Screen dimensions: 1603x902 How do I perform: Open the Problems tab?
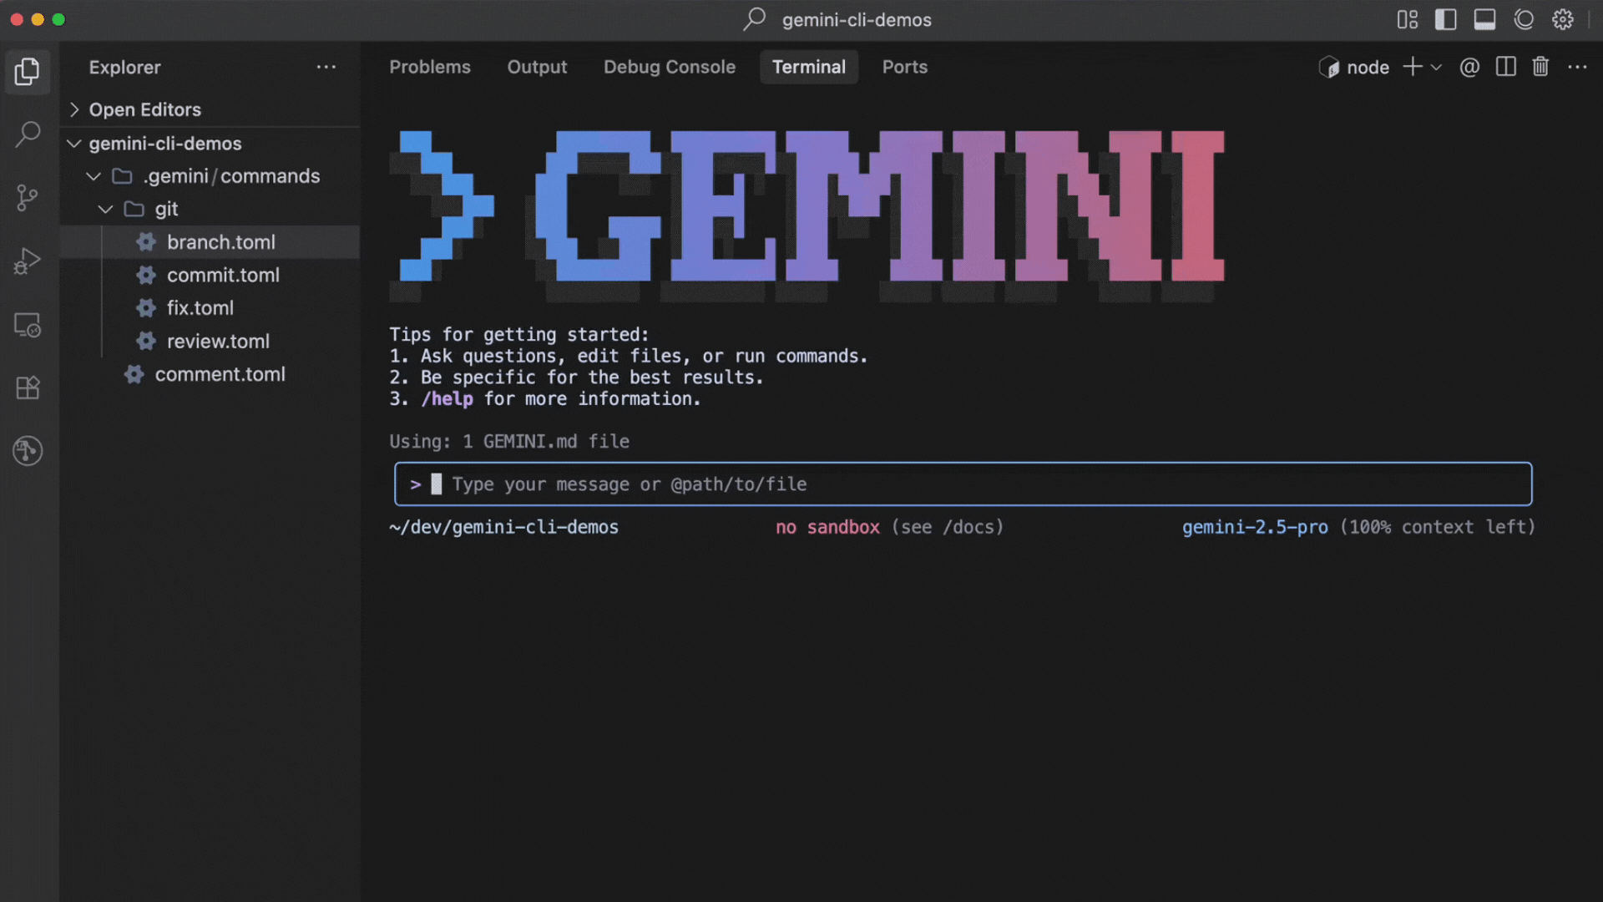click(x=430, y=67)
